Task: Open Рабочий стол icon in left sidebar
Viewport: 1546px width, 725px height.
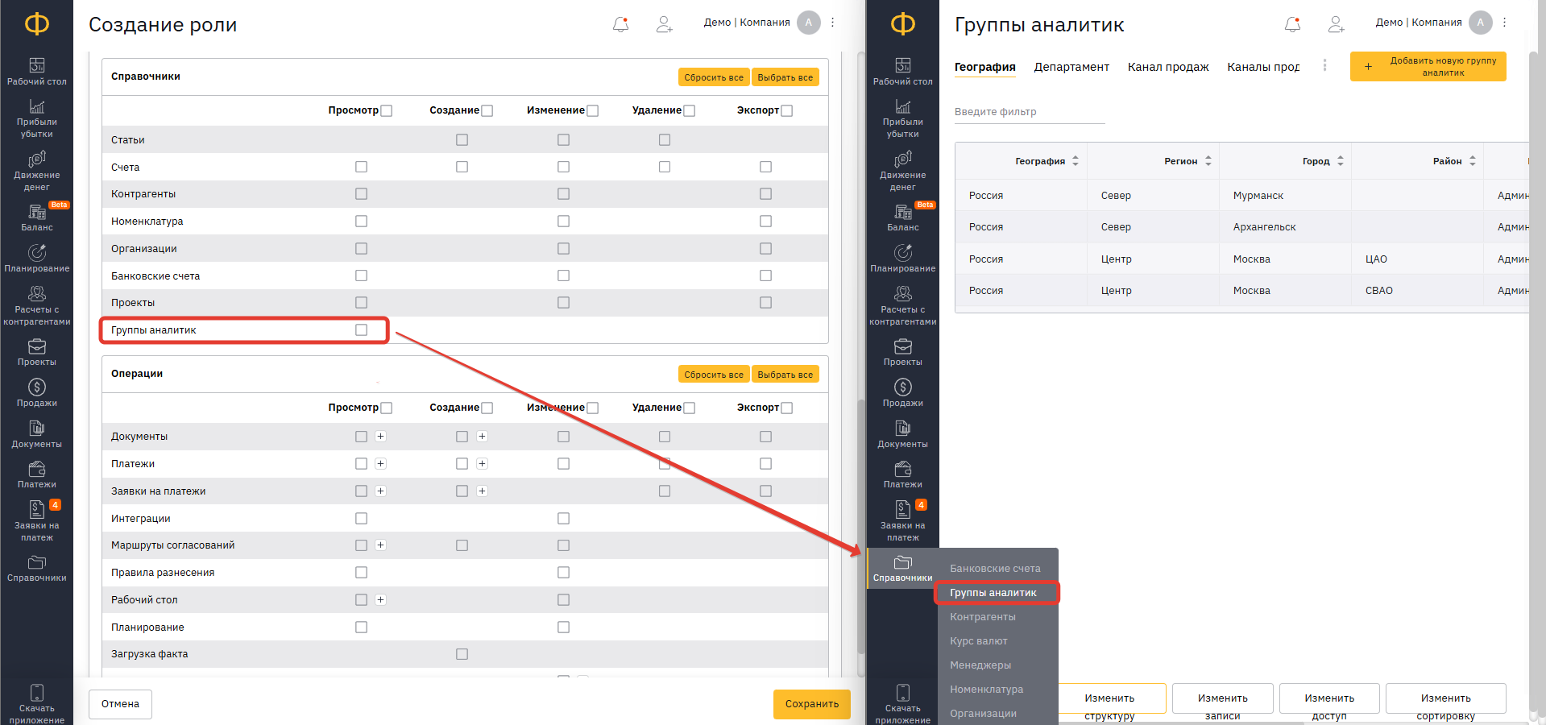Action: click(x=36, y=71)
